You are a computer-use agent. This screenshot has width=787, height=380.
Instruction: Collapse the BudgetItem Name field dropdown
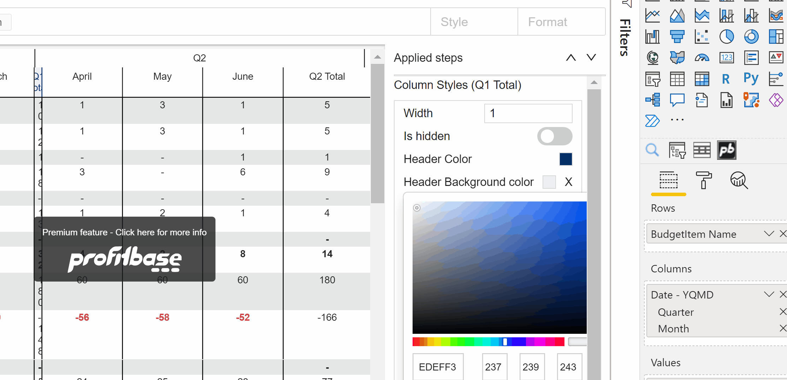coord(769,234)
